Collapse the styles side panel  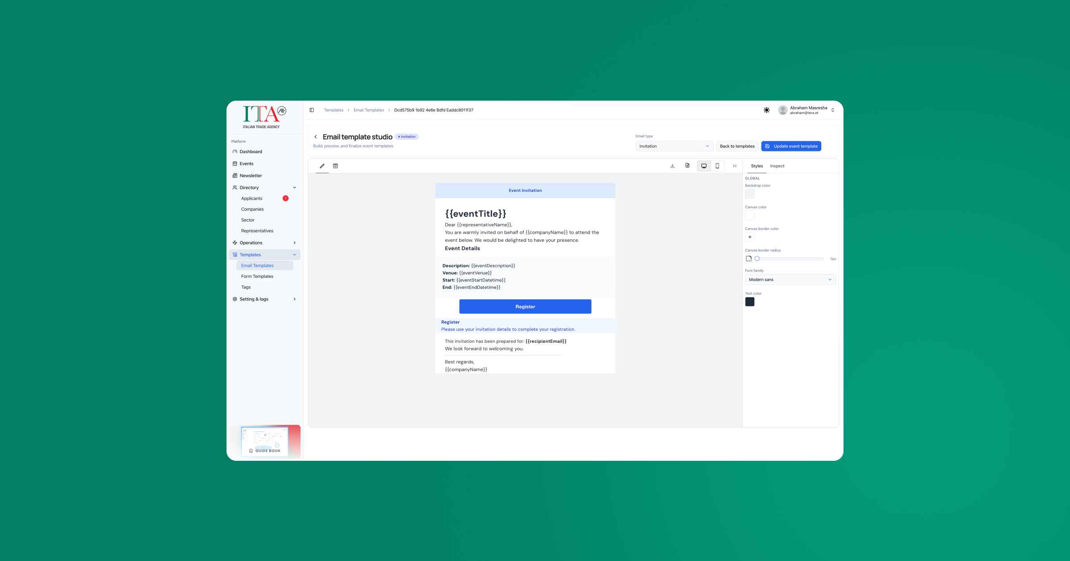coord(734,166)
